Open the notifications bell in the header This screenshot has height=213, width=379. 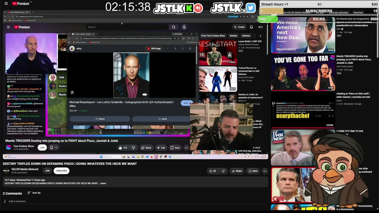click(x=251, y=27)
